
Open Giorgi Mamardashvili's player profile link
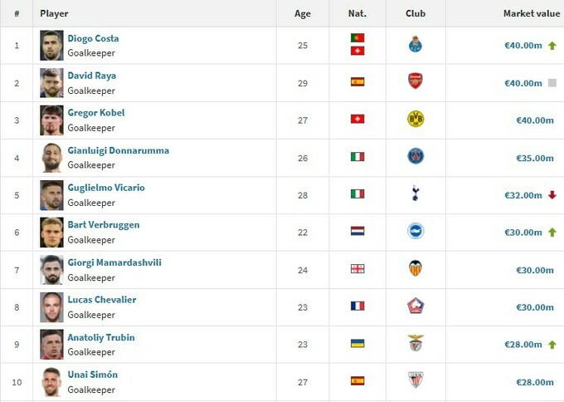pyautogui.click(x=114, y=262)
